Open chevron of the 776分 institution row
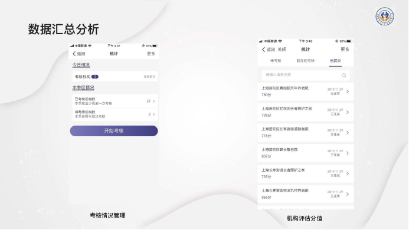The image size is (409, 230). (348, 133)
